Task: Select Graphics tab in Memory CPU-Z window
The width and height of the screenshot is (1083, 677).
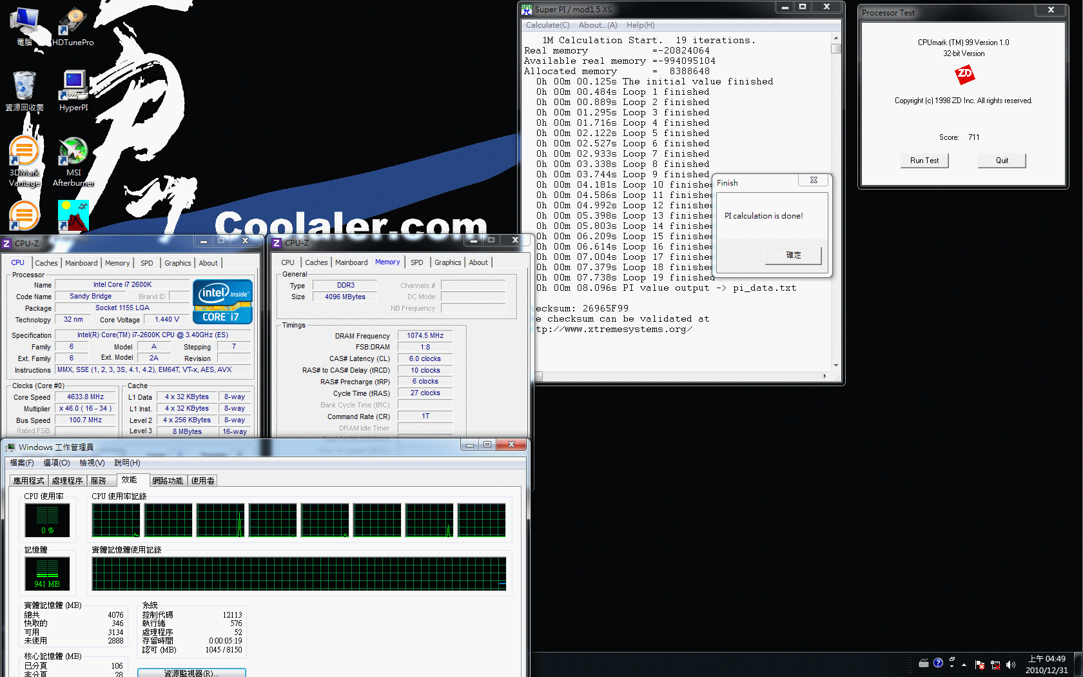Action: (448, 262)
